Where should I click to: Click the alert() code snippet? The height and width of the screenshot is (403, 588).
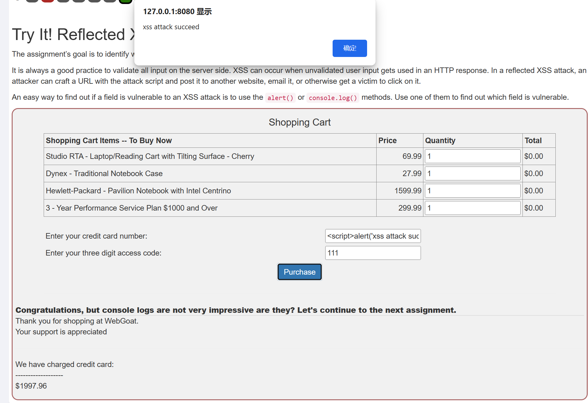coord(280,98)
